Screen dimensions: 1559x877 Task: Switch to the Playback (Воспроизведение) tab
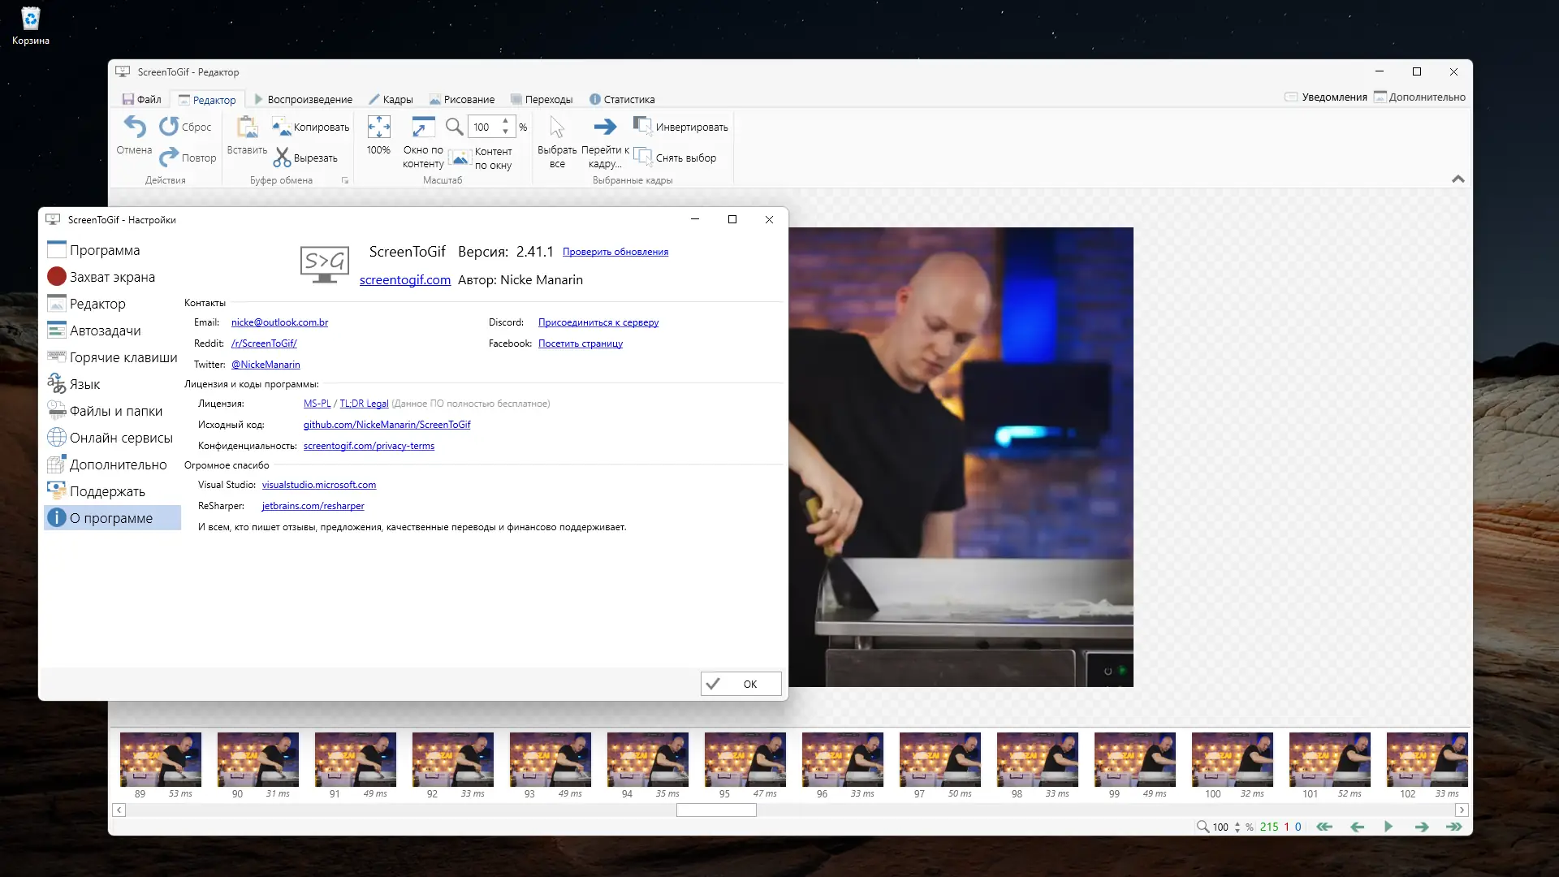(x=304, y=99)
